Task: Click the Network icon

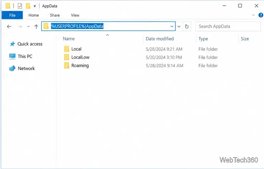Action: 12,68
